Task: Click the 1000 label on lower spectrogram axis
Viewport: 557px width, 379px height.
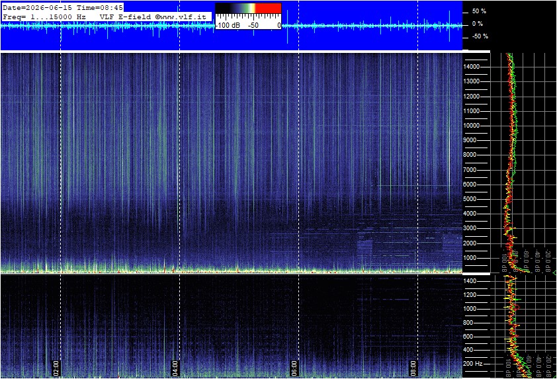Action: (x=470, y=309)
